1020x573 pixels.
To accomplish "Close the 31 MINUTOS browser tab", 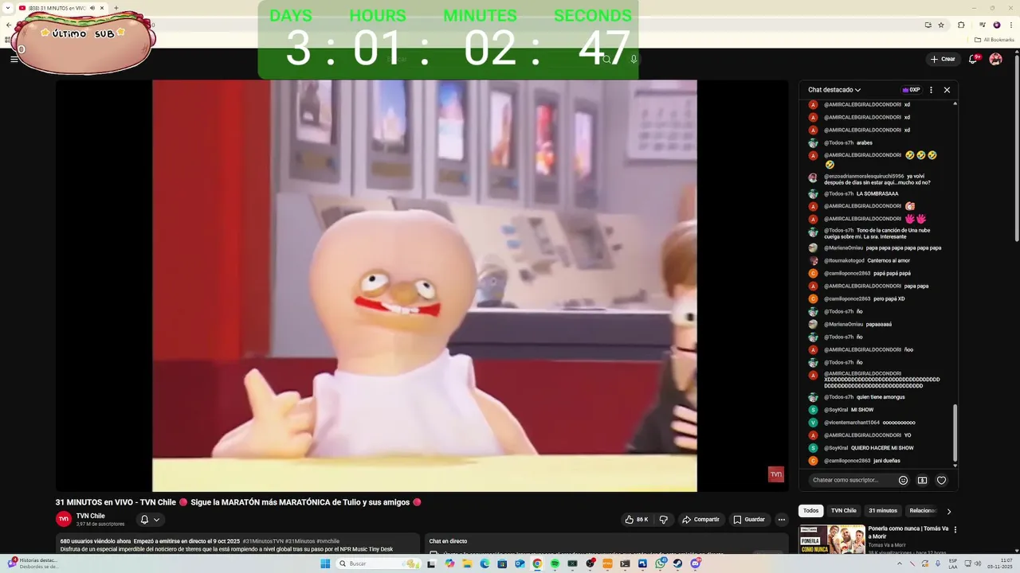I will click(x=102, y=8).
